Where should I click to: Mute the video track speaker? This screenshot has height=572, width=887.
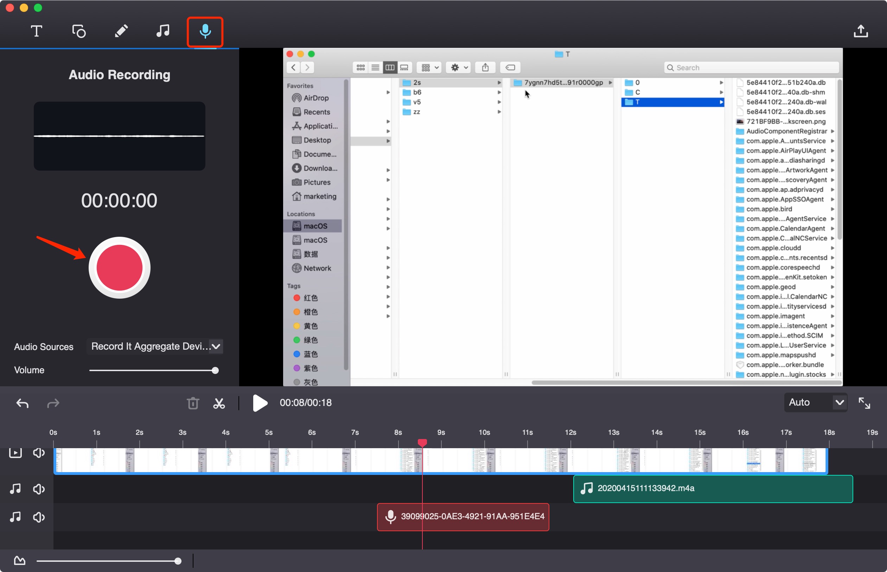[39, 452]
